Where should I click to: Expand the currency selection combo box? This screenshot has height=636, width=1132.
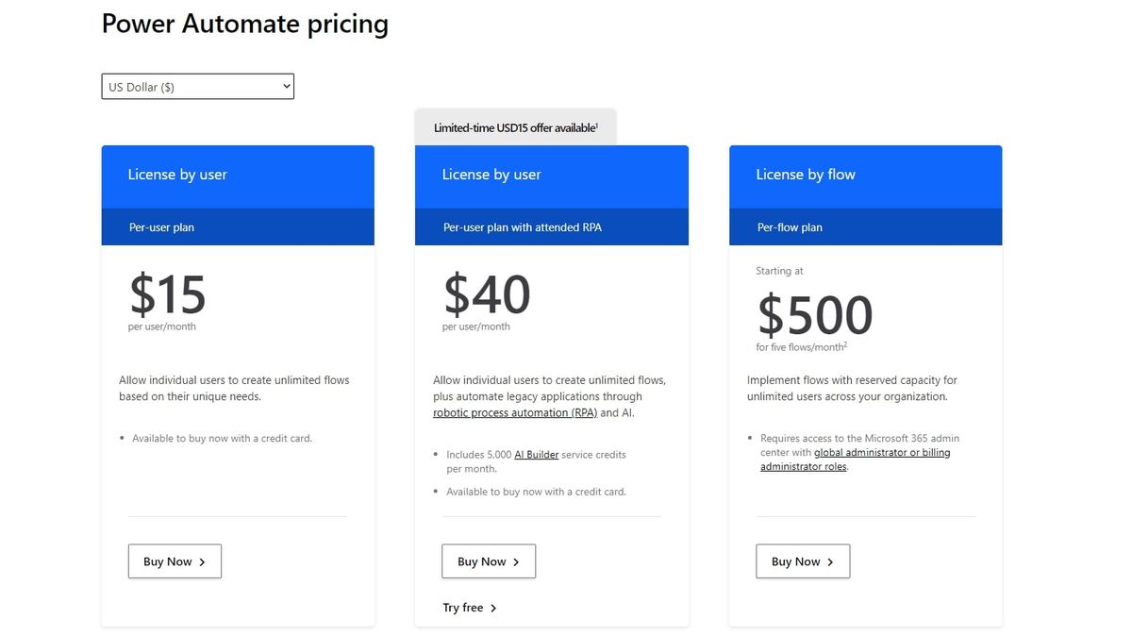pos(196,86)
